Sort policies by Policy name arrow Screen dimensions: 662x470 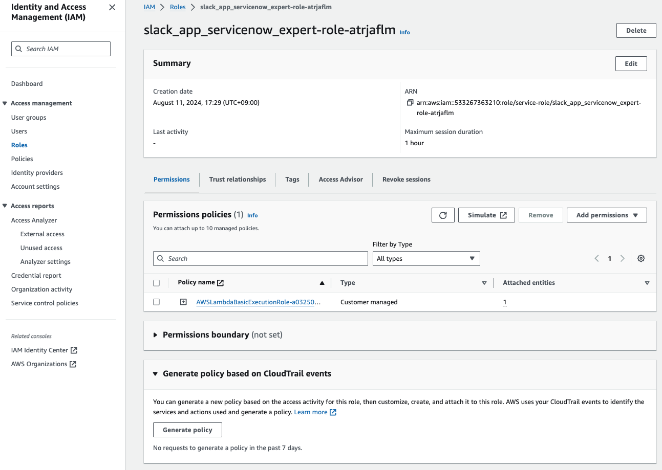pyautogui.click(x=322, y=283)
